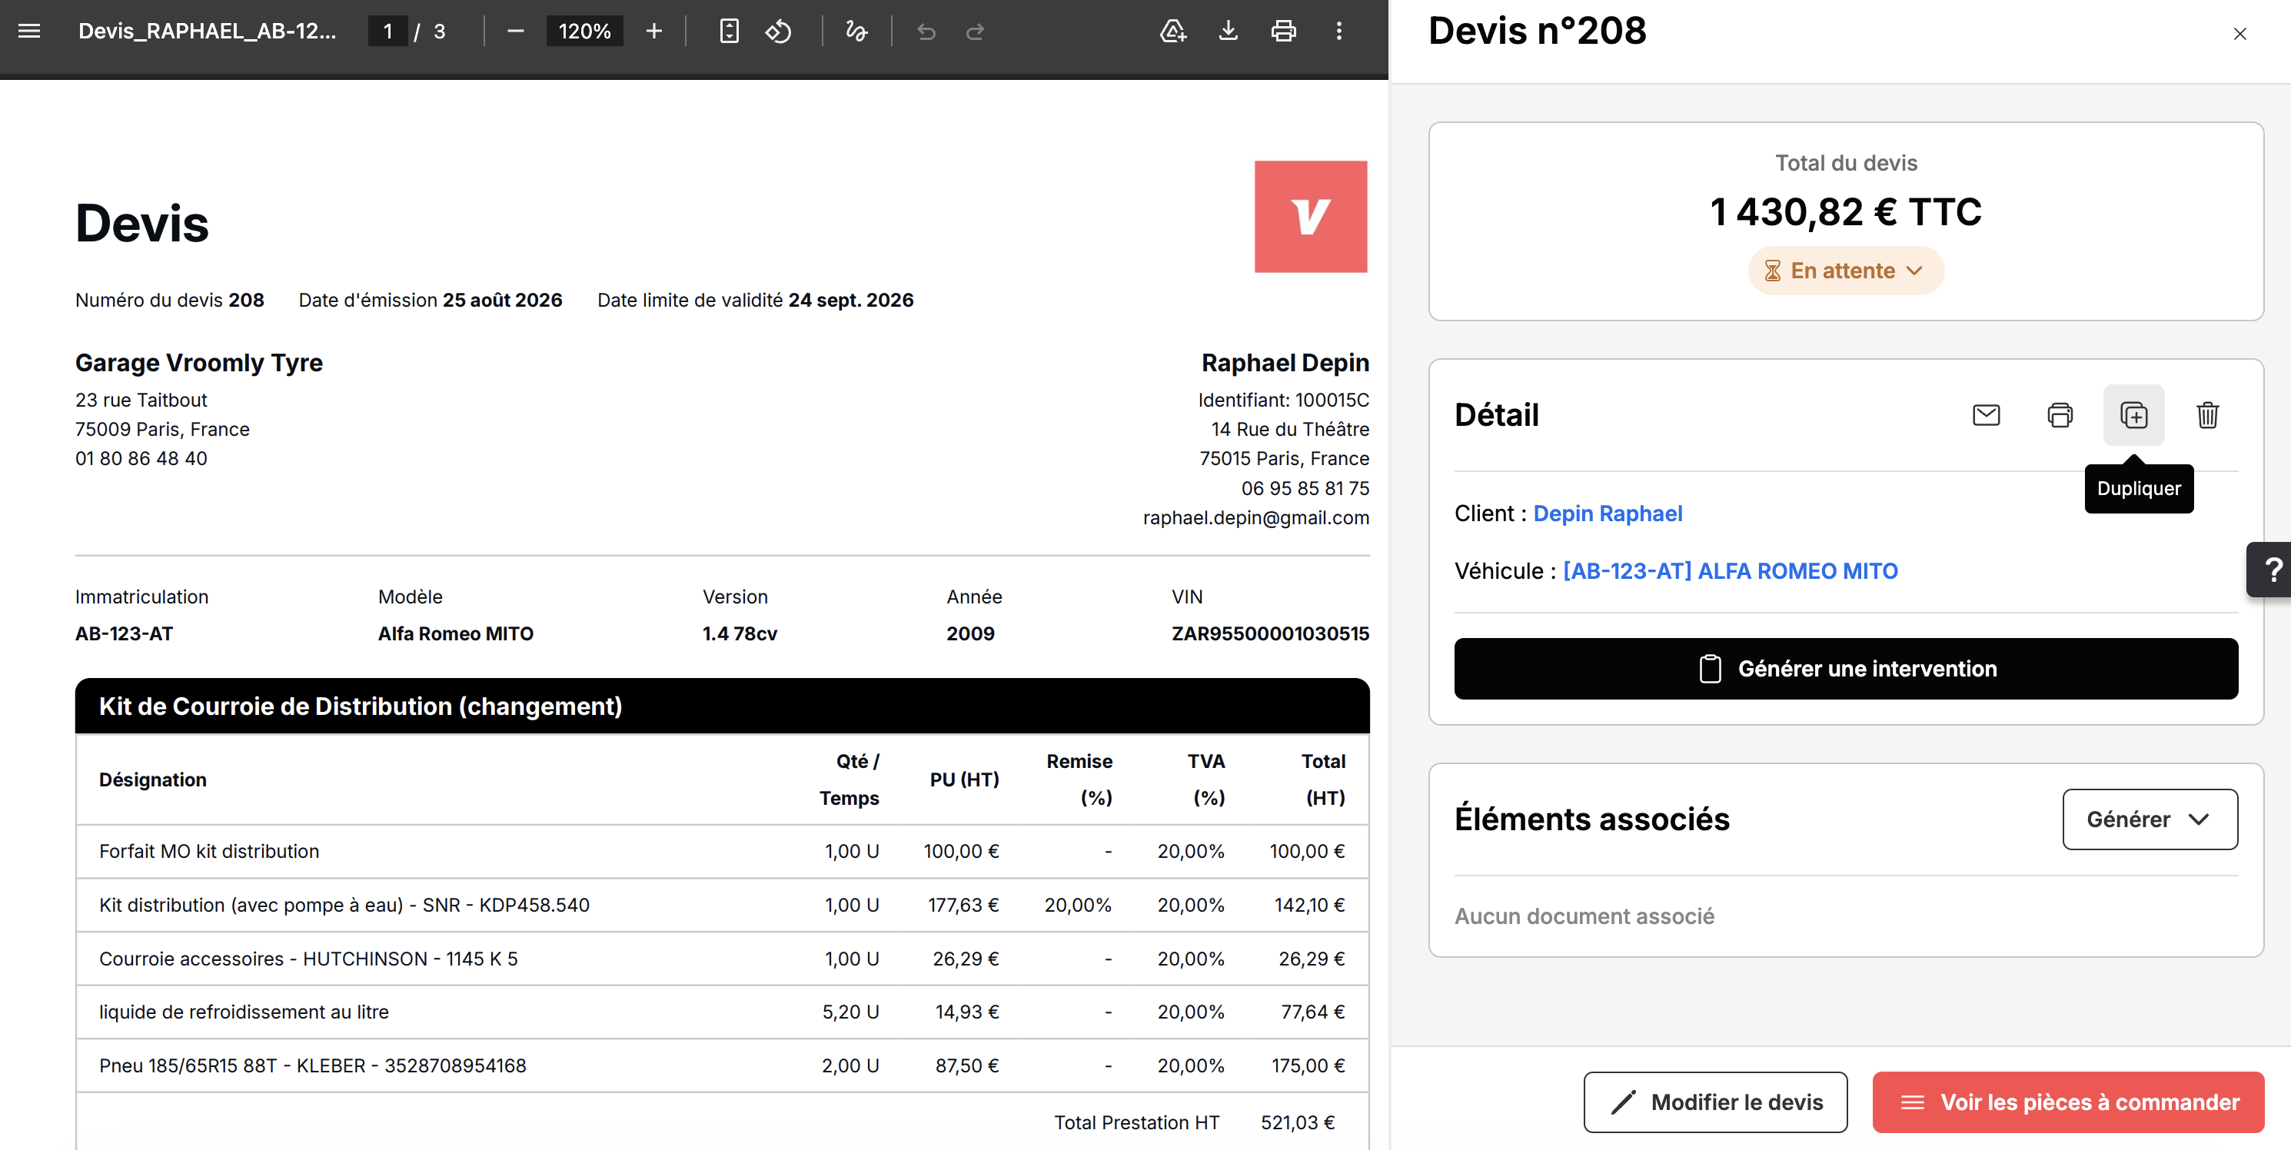Expand the En attente status dropdown
The width and height of the screenshot is (2291, 1150).
[x=1845, y=271]
